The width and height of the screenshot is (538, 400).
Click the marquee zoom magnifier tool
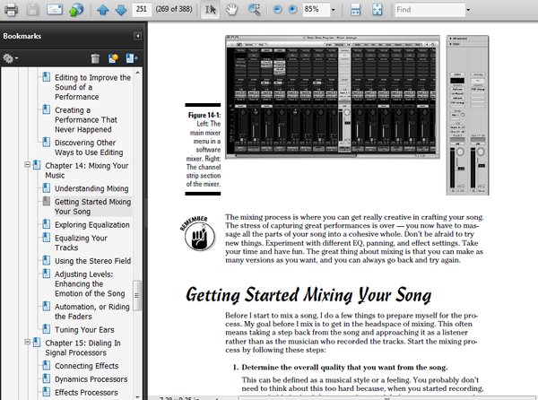point(254,10)
